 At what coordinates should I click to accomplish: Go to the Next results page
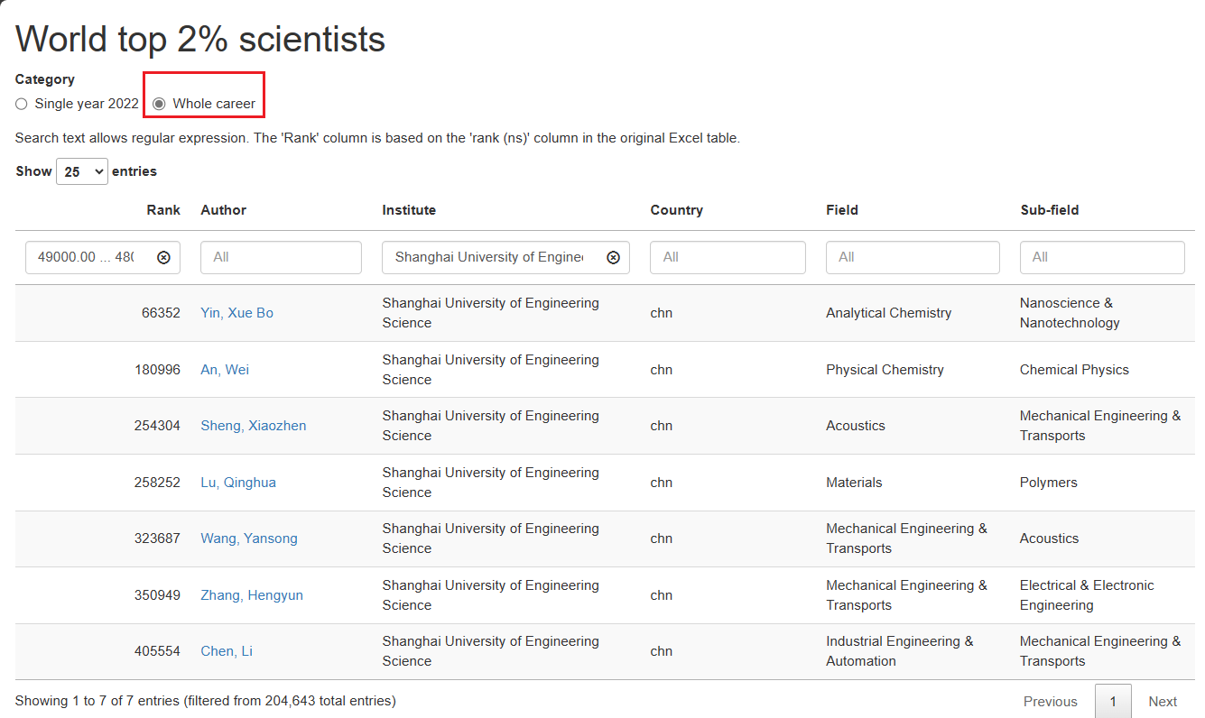(x=1163, y=702)
